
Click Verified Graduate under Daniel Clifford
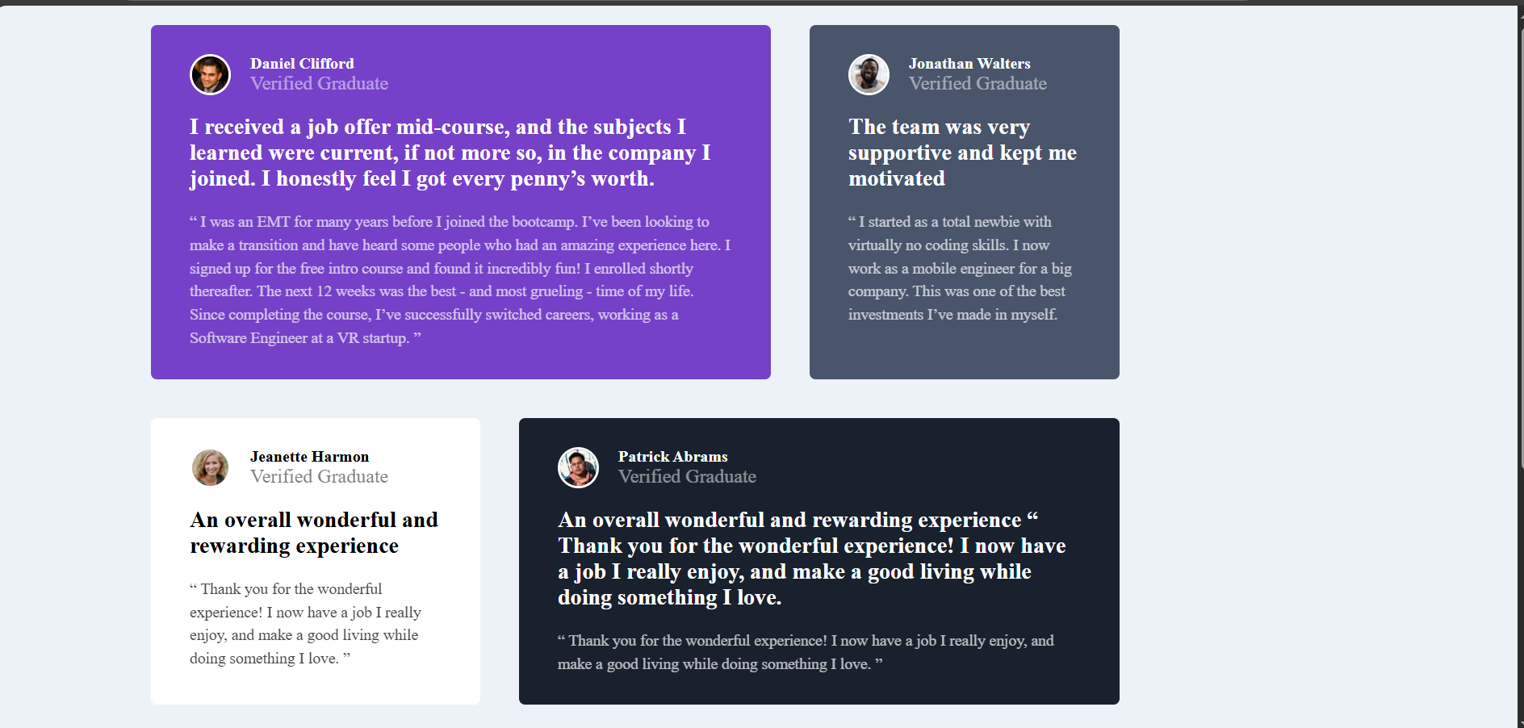coord(319,83)
